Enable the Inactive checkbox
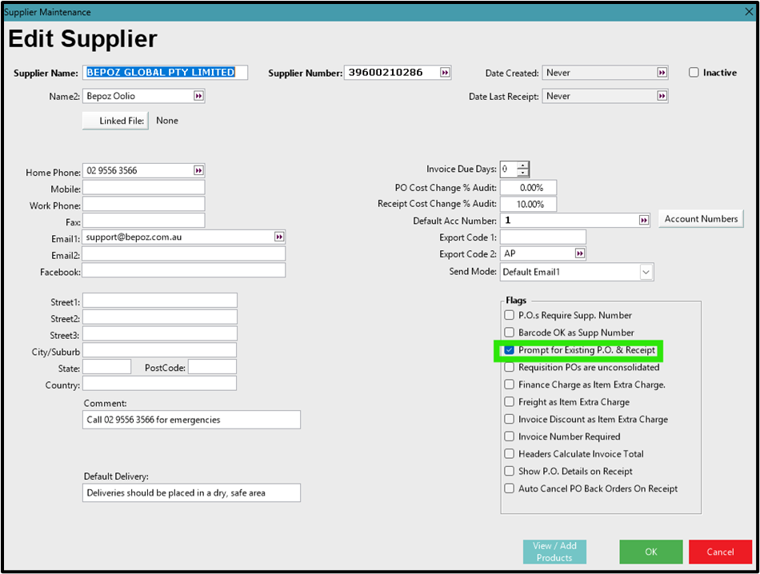The width and height of the screenshot is (760, 574). 694,72
